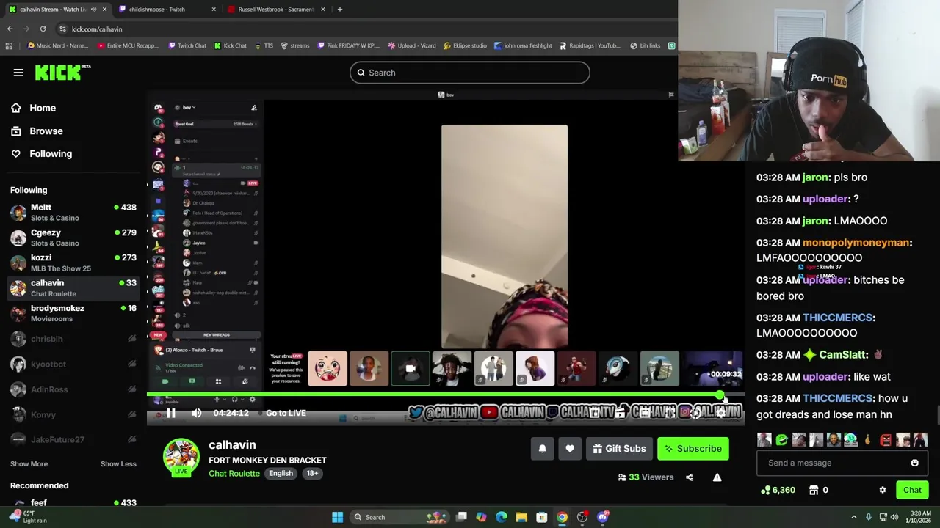The image size is (940, 528).
Task: Toggle notification bell for calhavin
Action: [x=542, y=449]
